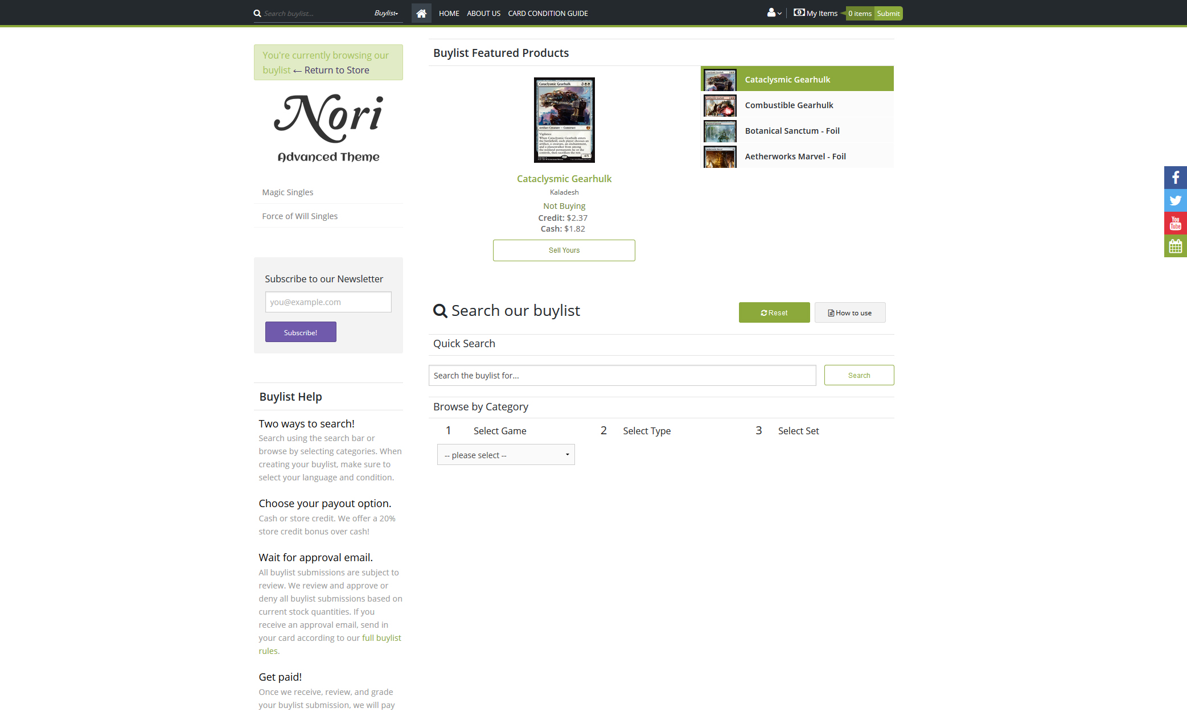
Task: Open CARD CONDITION GUIDE
Action: tap(548, 13)
